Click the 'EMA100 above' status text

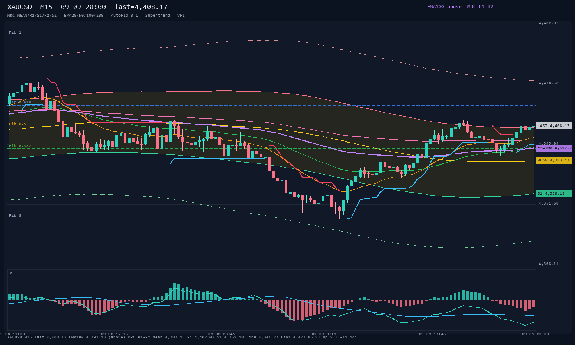coord(444,7)
